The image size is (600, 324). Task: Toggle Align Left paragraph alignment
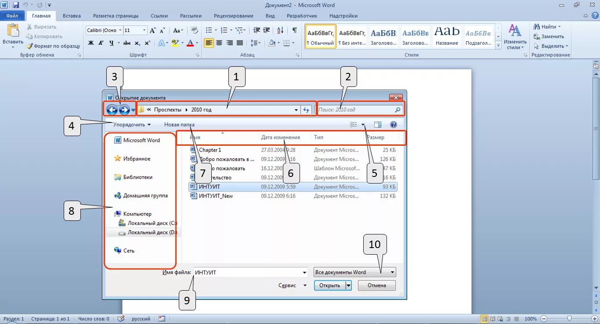pos(209,43)
